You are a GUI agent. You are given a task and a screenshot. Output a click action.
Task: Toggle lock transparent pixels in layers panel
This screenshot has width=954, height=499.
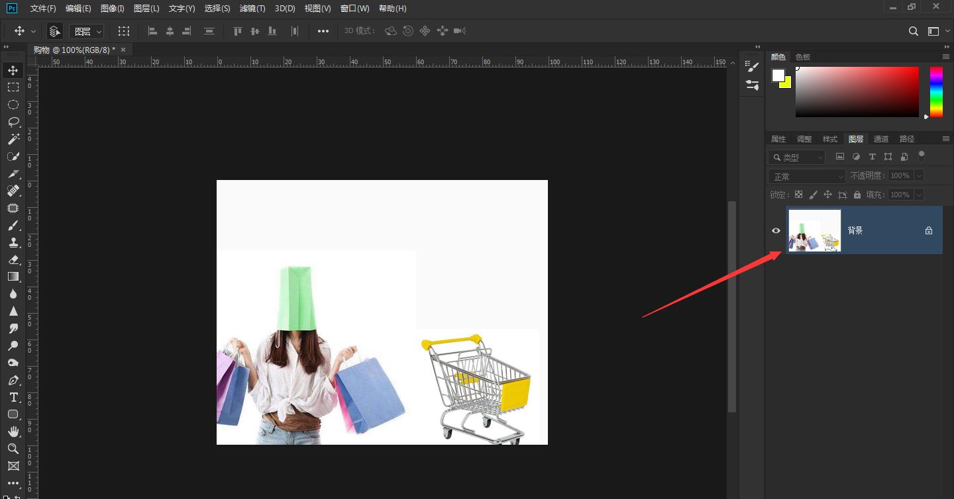[x=798, y=195]
